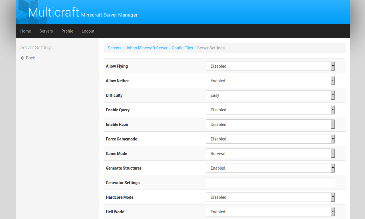Click the Enable Query label
365x219 pixels.
118,110
